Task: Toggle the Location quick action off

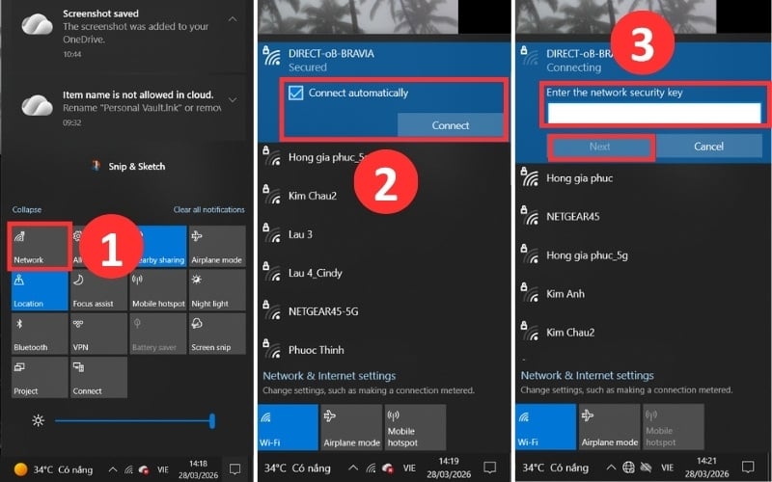Action: [x=41, y=290]
